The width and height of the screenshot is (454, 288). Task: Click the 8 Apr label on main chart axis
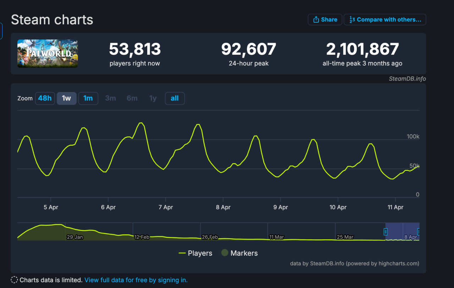[223, 207]
